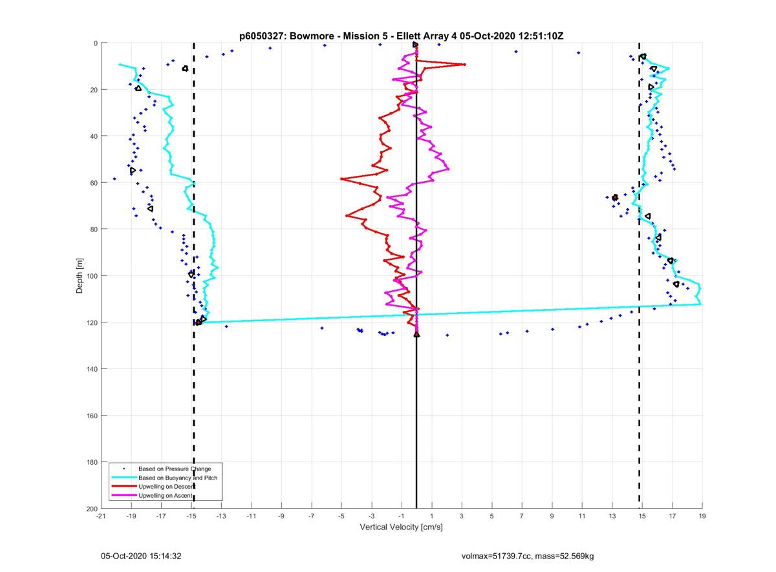
Task: Click x-axis tick label '-5'
Action: 341,516
